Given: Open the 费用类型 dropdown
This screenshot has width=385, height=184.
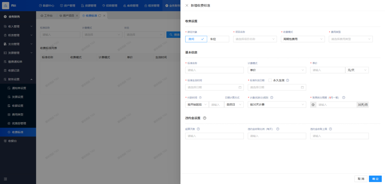Looking at the screenshot, I should 351,39.
